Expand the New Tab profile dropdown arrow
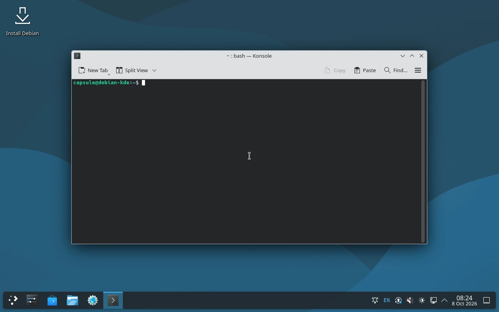 109,74
